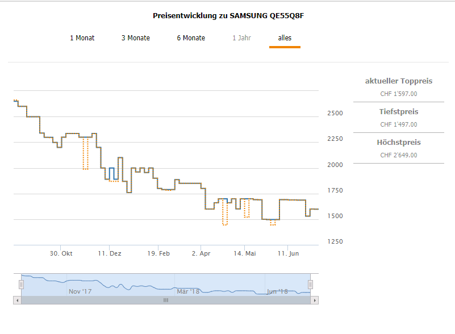This screenshot has width=455, height=334.
Task: Select the alles time range tab
Action: pyautogui.click(x=285, y=38)
